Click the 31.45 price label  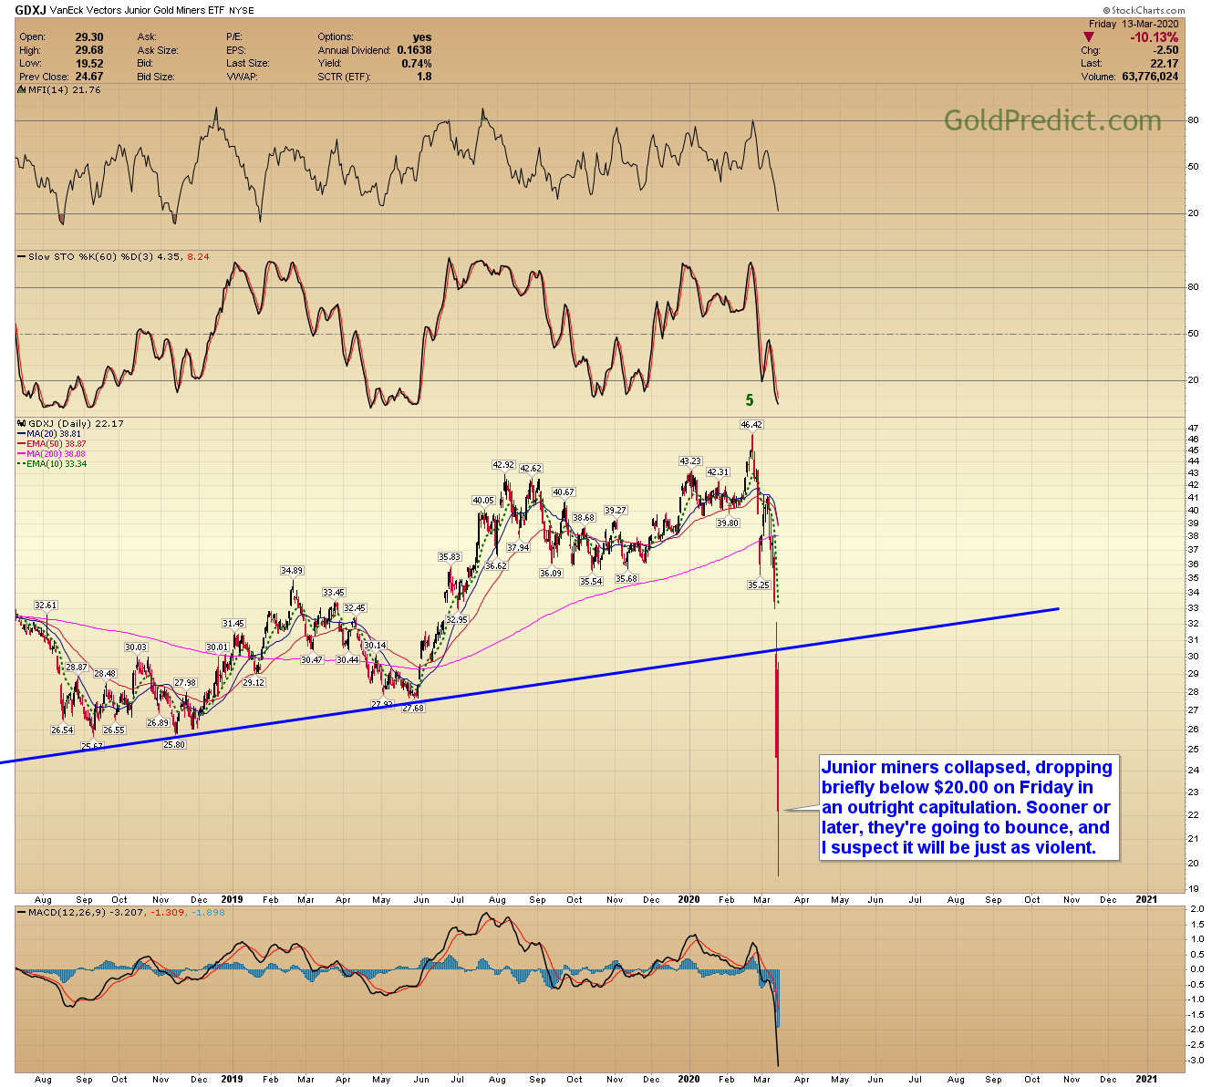point(233,624)
